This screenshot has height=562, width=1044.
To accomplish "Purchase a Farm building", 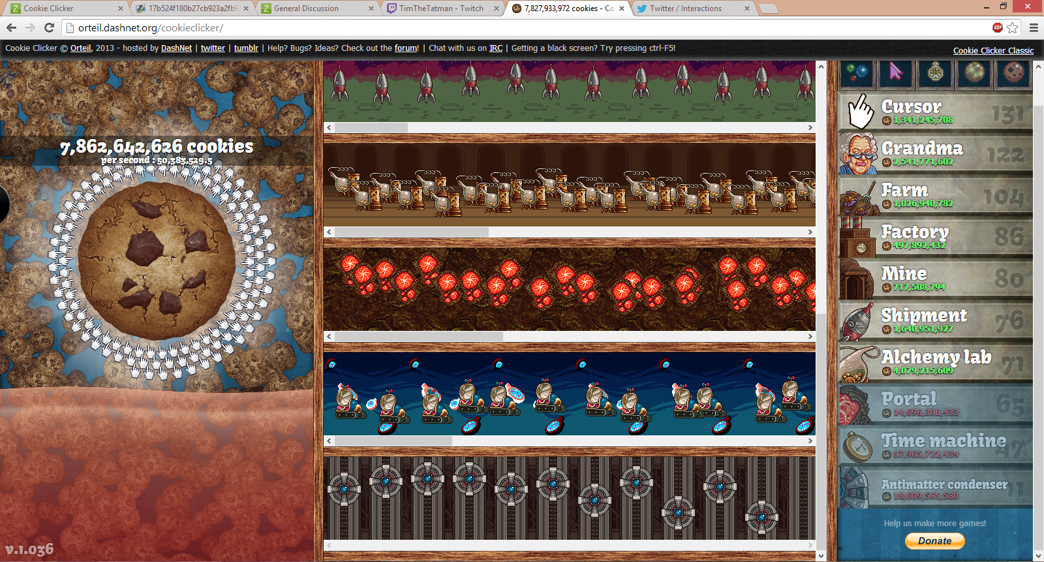I will (x=935, y=196).
